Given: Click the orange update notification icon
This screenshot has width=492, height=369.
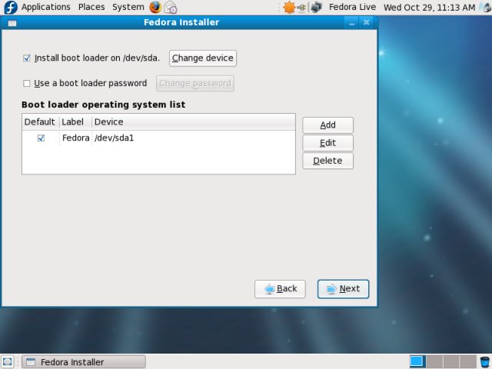Looking at the screenshot, I should (289, 7).
